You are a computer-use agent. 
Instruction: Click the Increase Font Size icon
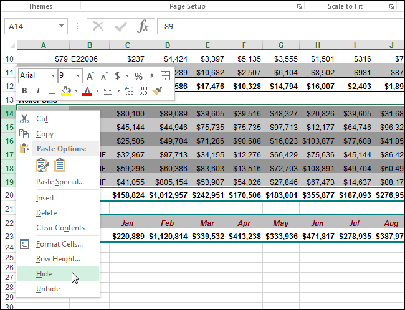90,76
